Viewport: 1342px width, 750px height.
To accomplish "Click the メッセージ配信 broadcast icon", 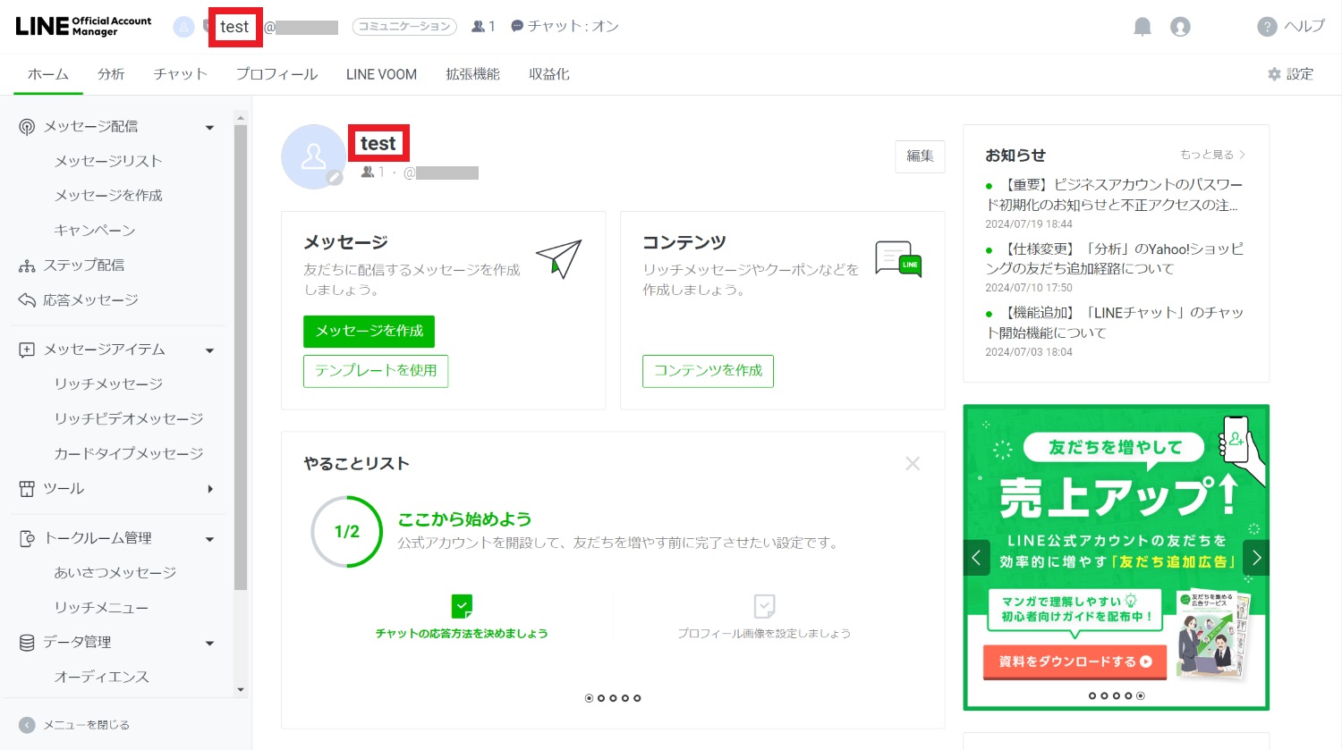I will tap(27, 127).
